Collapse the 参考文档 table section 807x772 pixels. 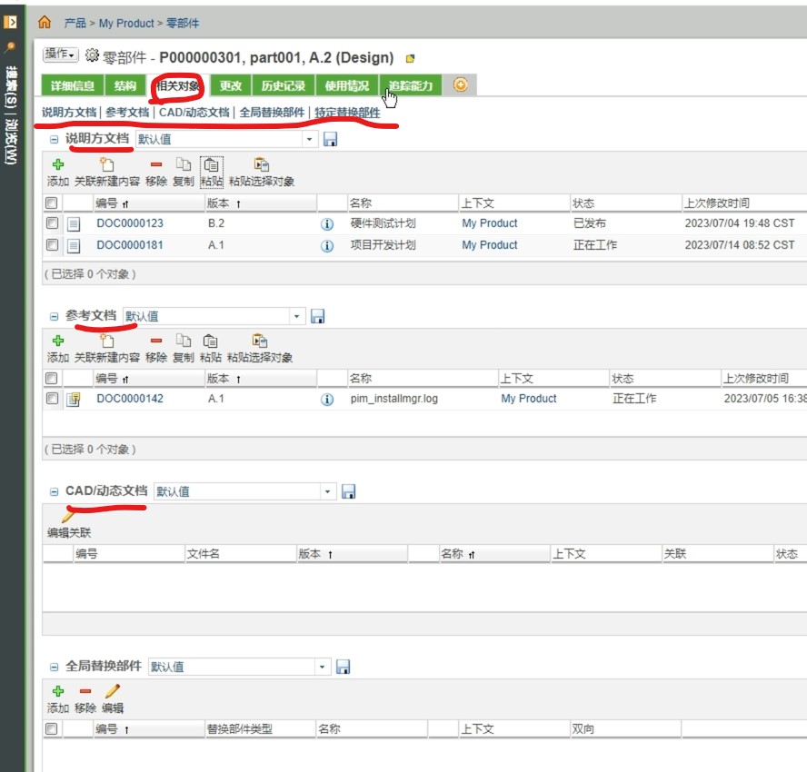coord(54,316)
